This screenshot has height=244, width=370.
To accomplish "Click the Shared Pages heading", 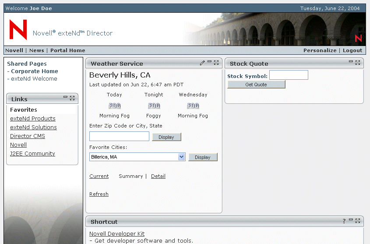I will pyautogui.click(x=27, y=64).
